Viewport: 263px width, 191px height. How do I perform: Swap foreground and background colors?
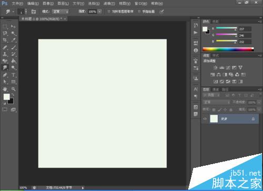(x=13, y=95)
